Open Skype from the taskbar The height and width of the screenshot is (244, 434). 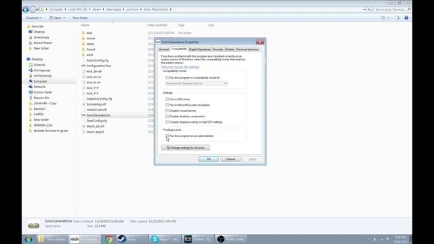click(x=165, y=239)
